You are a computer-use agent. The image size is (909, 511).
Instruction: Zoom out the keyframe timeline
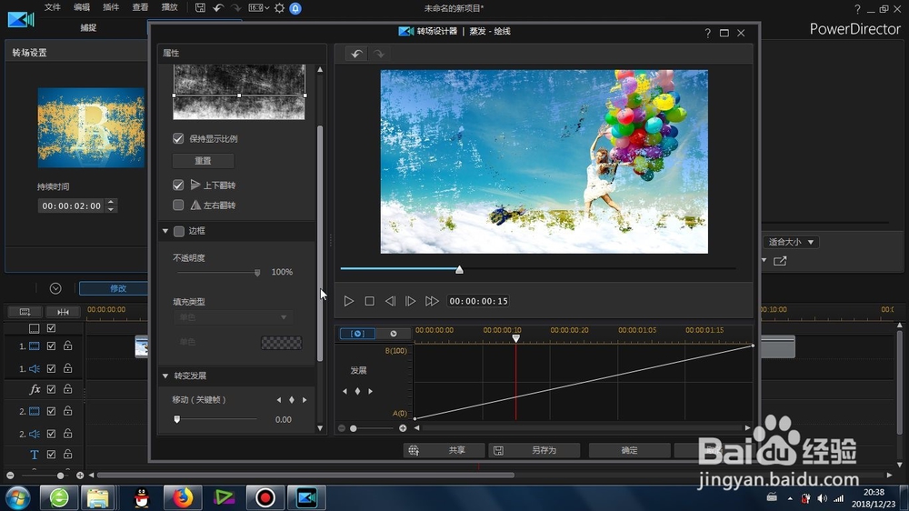tap(342, 428)
